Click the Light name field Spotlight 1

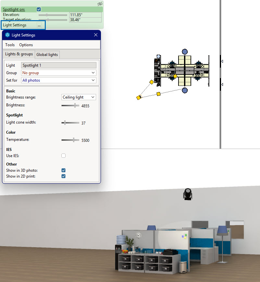click(x=59, y=65)
